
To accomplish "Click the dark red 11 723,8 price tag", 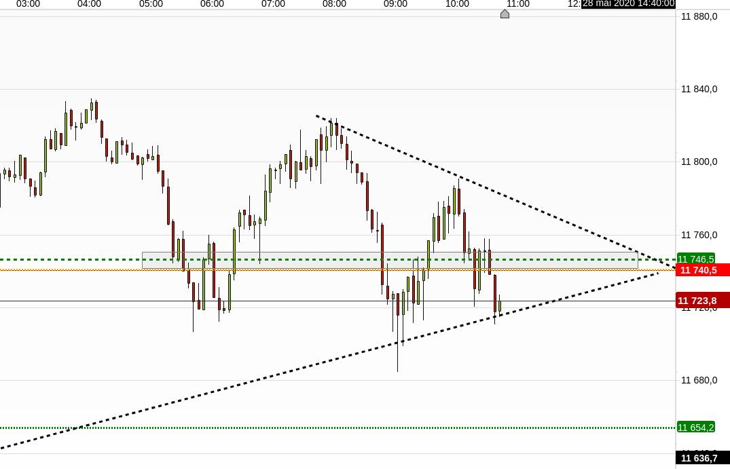I will coord(703,300).
